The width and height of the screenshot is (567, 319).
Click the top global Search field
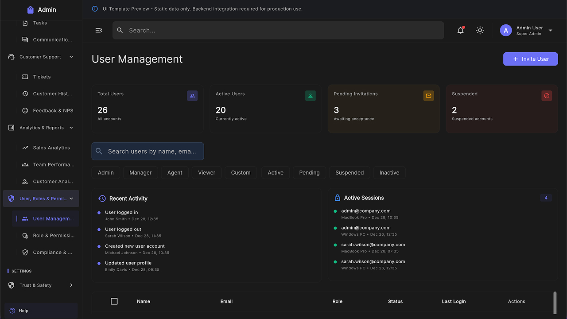tap(278, 30)
